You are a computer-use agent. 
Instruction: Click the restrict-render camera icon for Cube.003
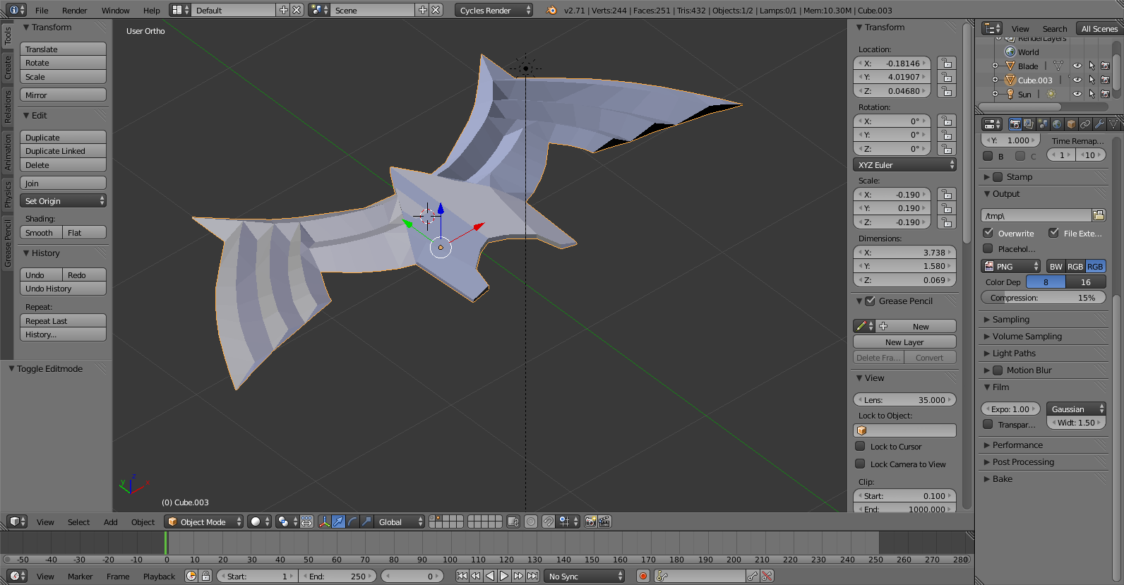[1105, 80]
